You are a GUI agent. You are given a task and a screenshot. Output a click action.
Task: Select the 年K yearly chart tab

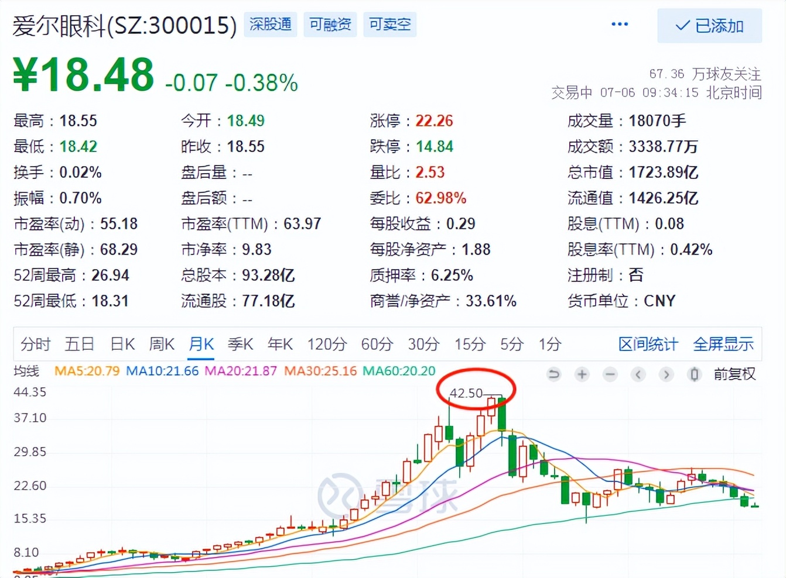(x=279, y=345)
